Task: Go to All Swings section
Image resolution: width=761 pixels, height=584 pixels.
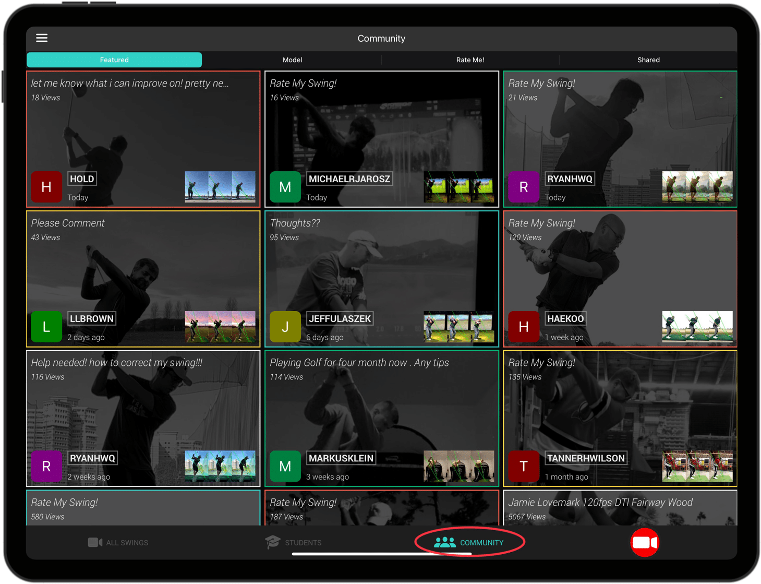Action: point(118,543)
